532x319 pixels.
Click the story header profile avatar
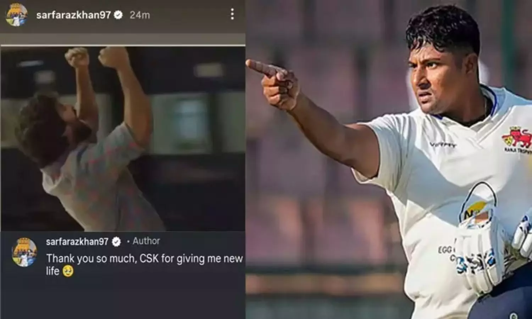tap(16, 15)
